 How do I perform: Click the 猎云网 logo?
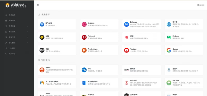pos(169,70)
